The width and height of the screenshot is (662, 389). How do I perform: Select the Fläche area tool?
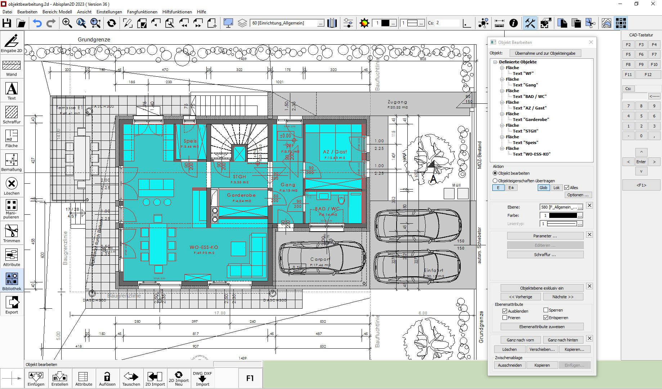coord(12,138)
